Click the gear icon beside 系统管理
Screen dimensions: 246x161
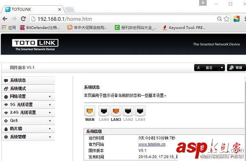[6, 137]
